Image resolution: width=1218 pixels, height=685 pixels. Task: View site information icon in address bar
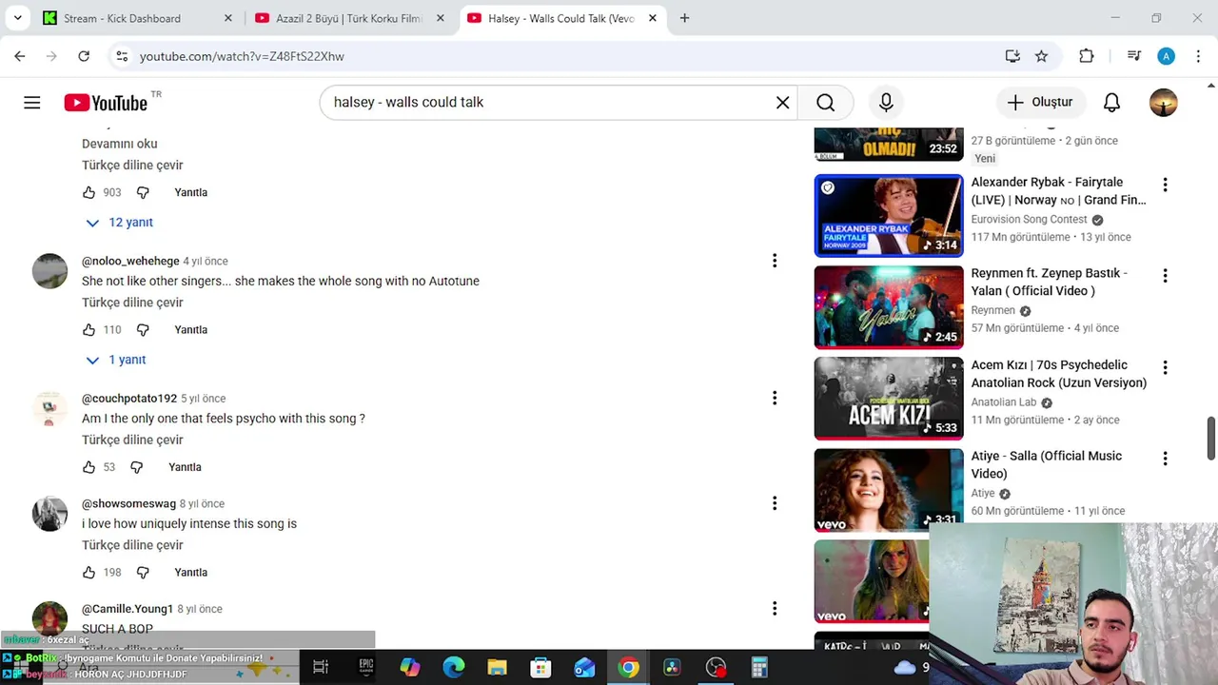122,56
